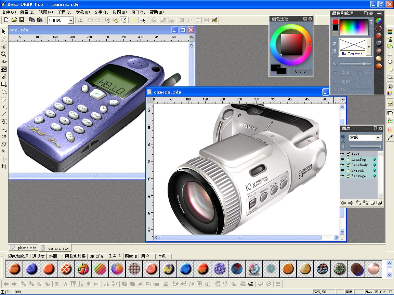Click the move layer right arrow icon
This screenshot has width=394, height=295.
(351, 203)
